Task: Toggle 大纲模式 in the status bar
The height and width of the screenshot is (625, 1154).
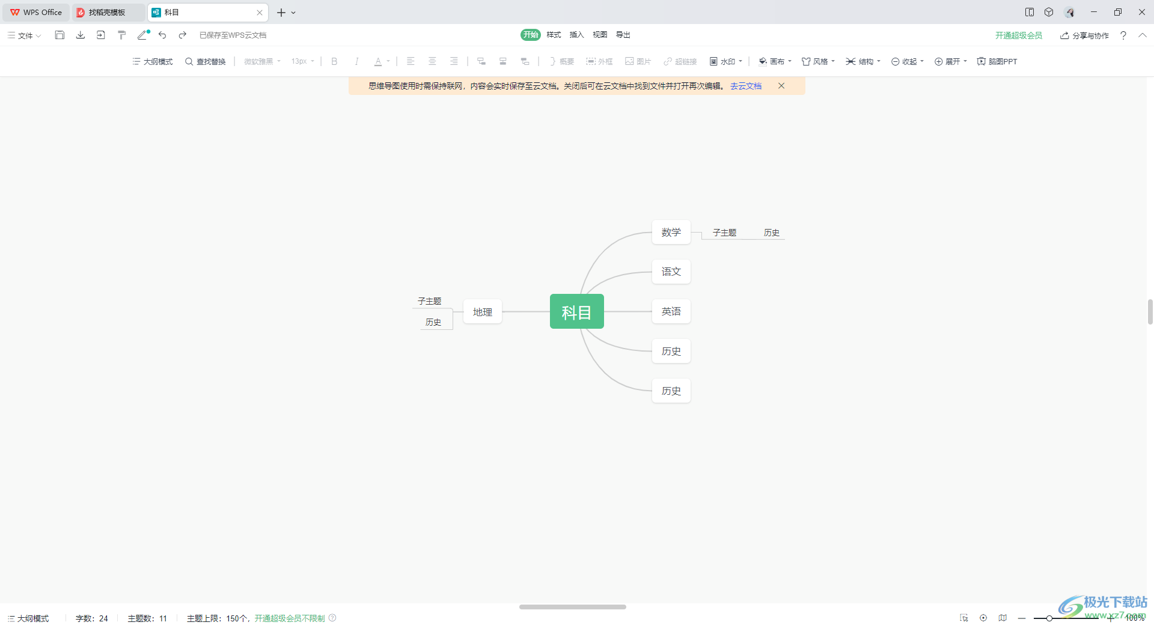Action: coord(28,618)
